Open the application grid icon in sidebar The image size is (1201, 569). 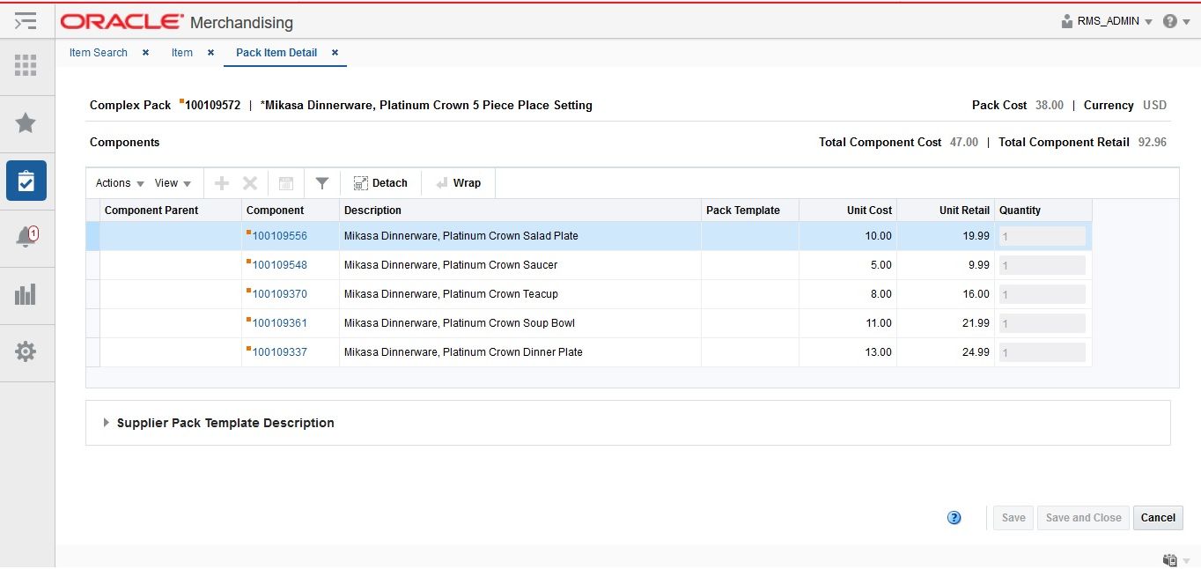click(x=26, y=65)
